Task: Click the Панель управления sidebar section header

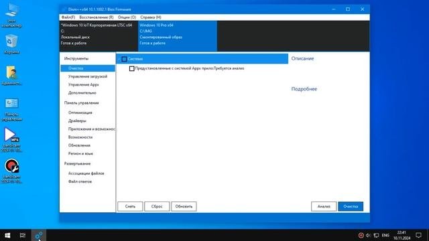Action: pyautogui.click(x=81, y=103)
